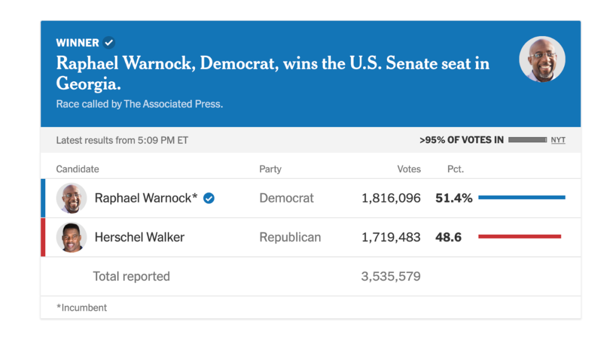
Task: Open the NYT link beside votes in
Action: tap(558, 140)
